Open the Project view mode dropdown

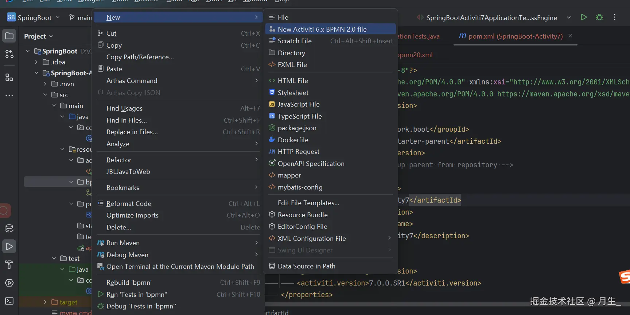pyautogui.click(x=38, y=36)
